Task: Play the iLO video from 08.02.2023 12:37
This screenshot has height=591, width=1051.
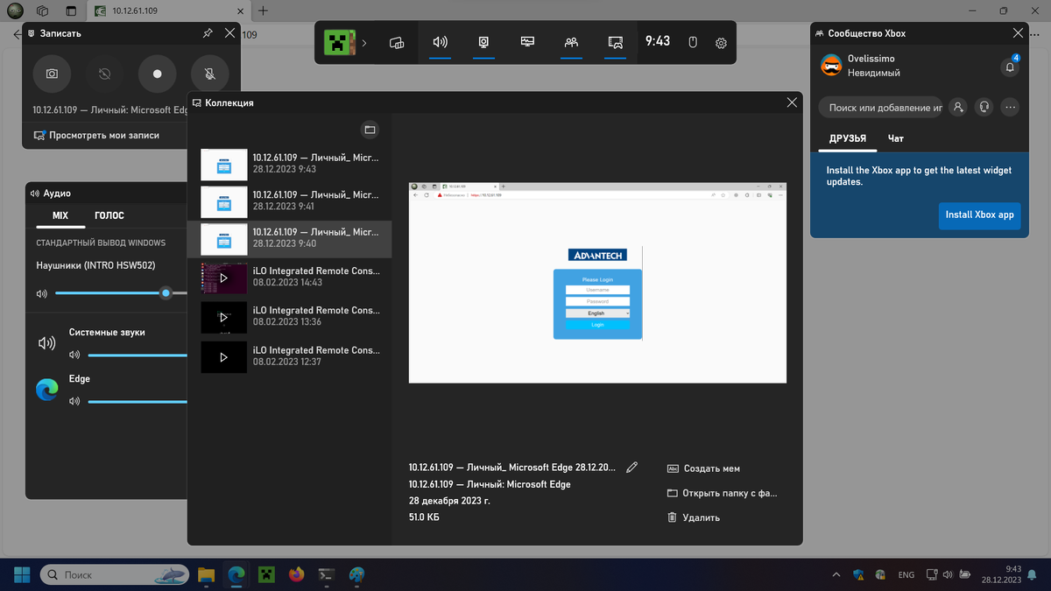Action: pos(223,357)
